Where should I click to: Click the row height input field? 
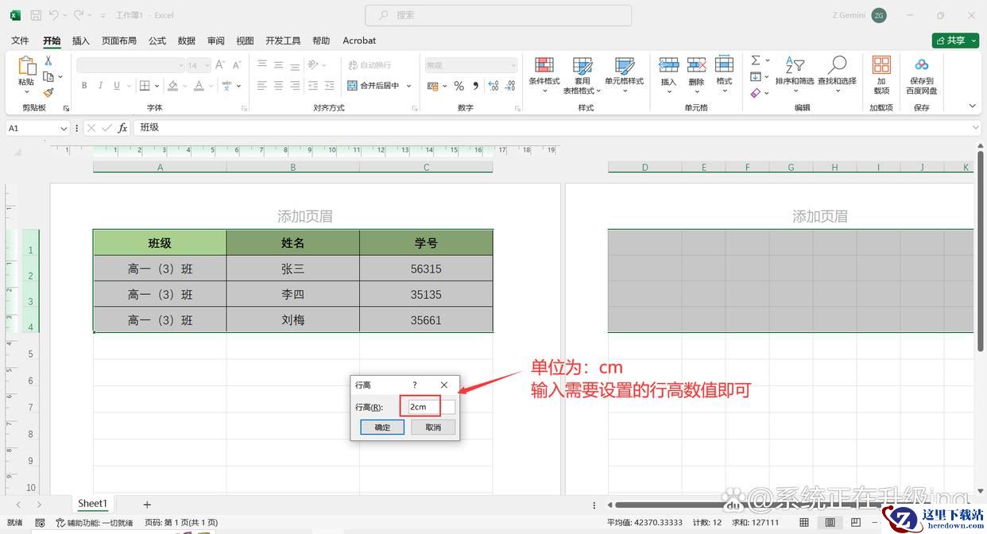click(430, 407)
